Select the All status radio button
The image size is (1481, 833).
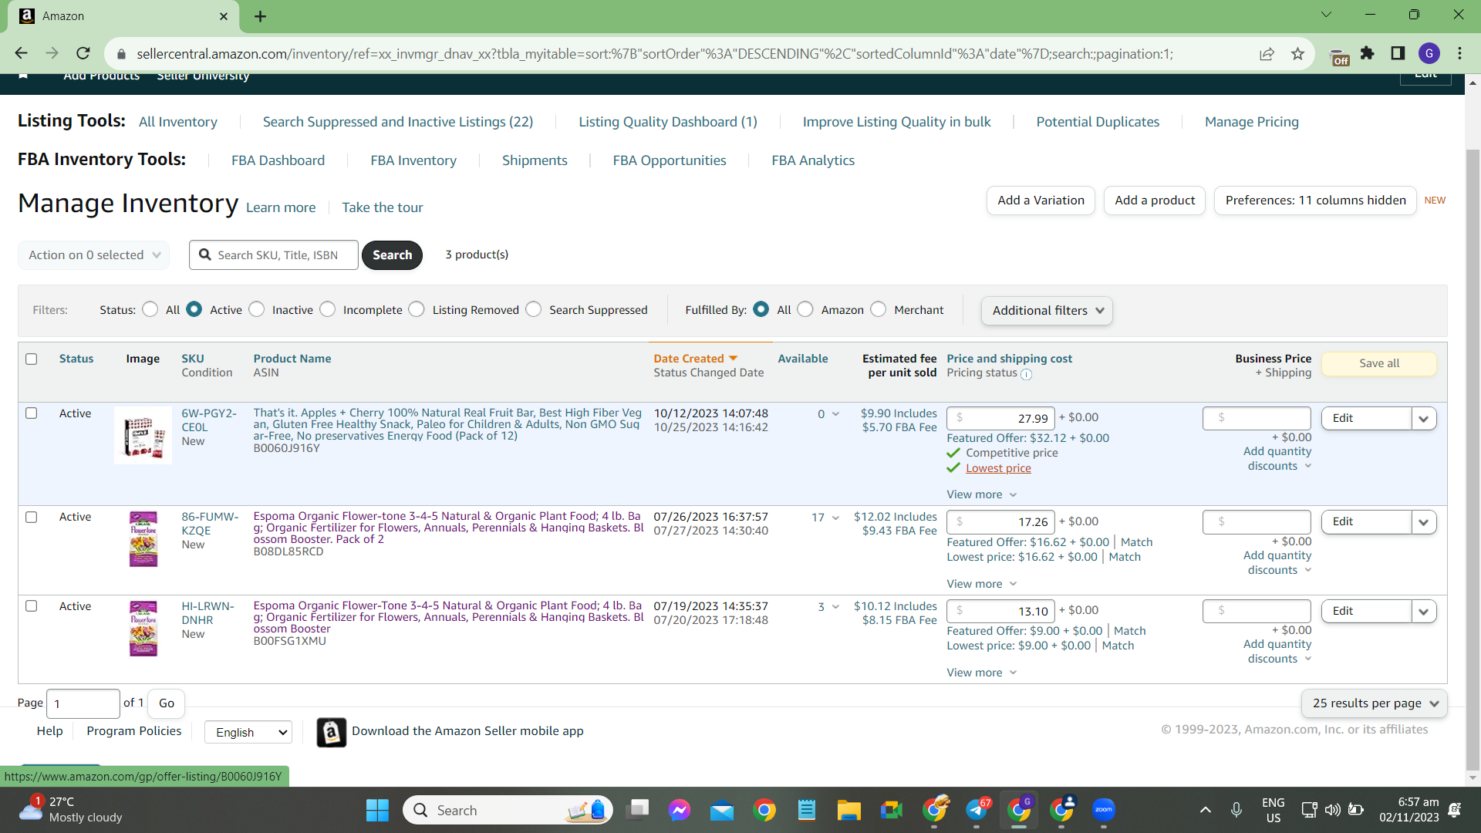pos(150,309)
